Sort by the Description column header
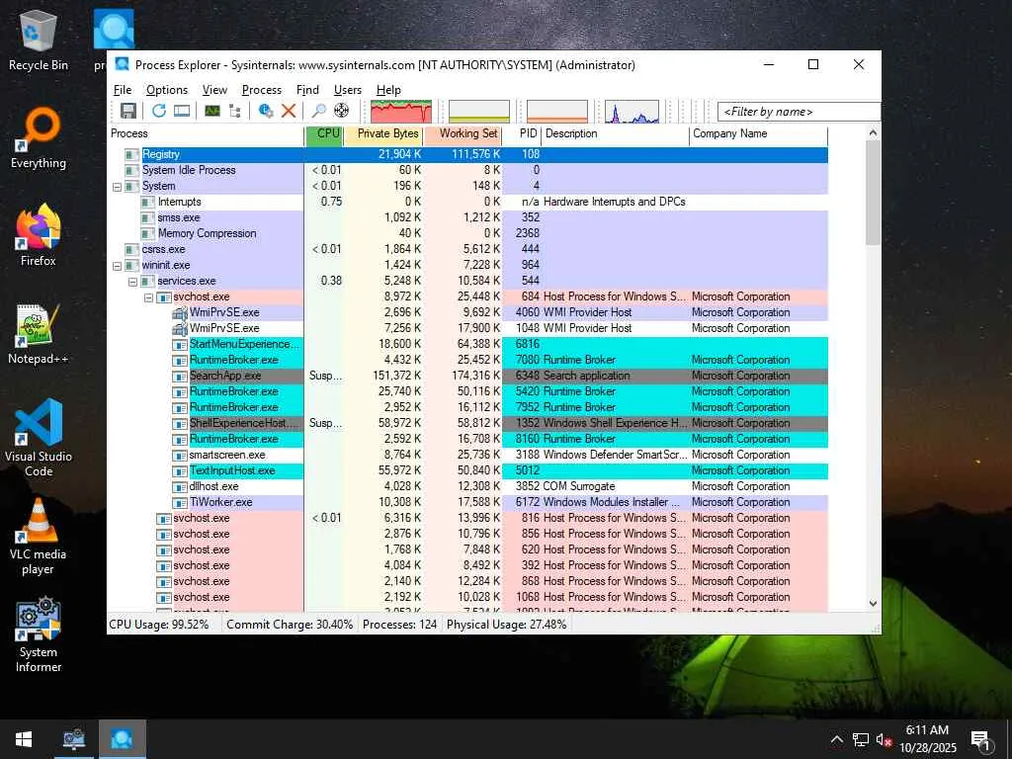 tap(616, 133)
